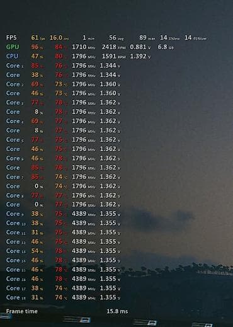
Task: Select the 77 % usage of Core 3
Action: point(37,103)
